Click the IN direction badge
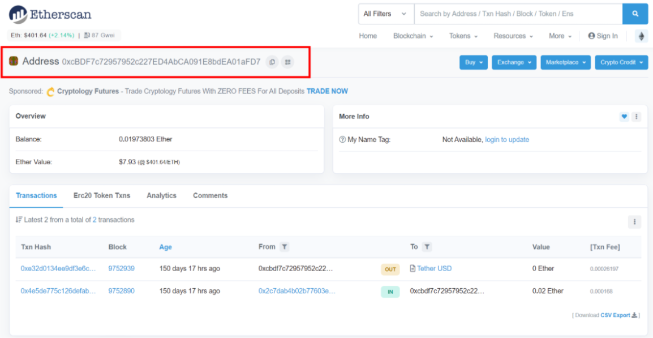Viewport: 653px width, 338px height. [x=390, y=292]
